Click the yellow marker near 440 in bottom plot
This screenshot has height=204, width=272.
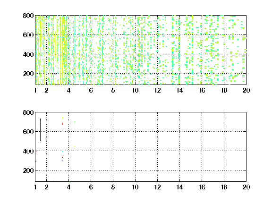click(x=75, y=147)
